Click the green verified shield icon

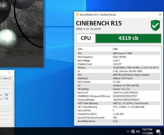pos(155,25)
